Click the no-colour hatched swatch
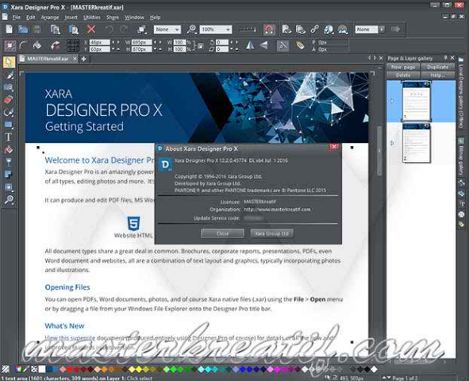469x381 pixels. [x=6, y=369]
